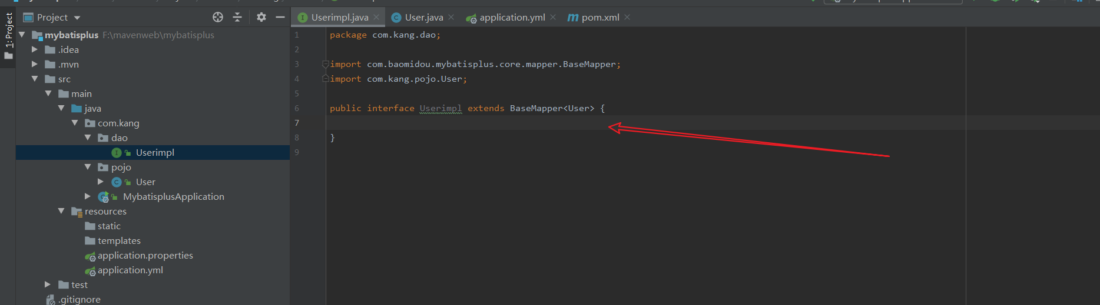Collapse the main folder

[48, 93]
